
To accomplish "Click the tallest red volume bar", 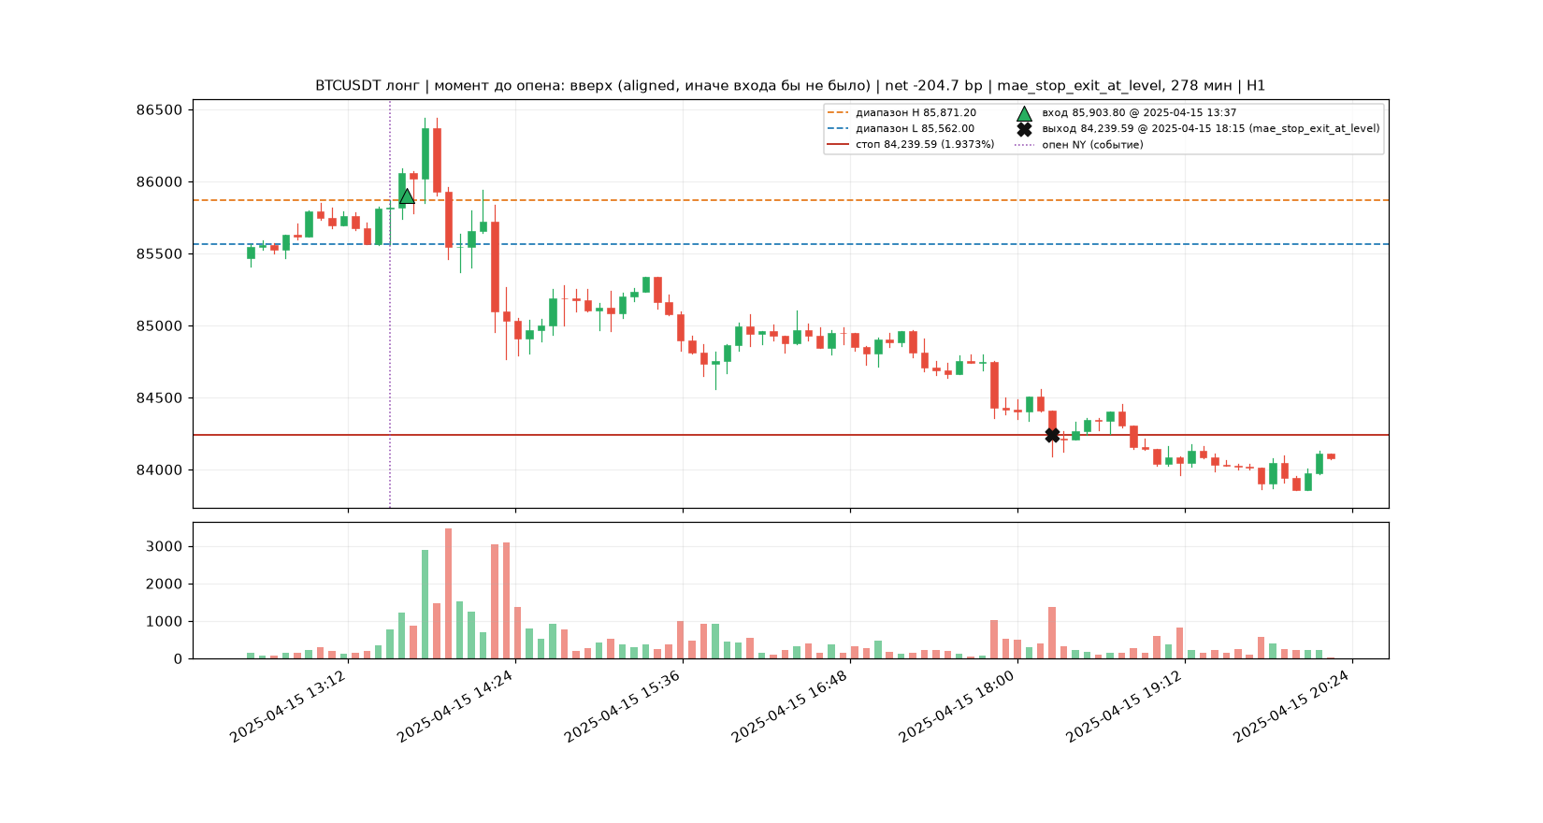I will [x=448, y=594].
